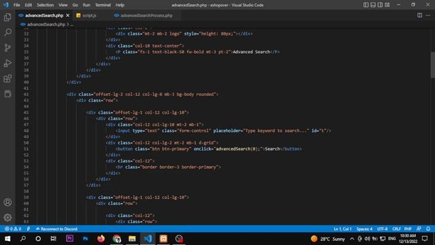Open the Run menu
435x245 pixels.
coord(86,5)
